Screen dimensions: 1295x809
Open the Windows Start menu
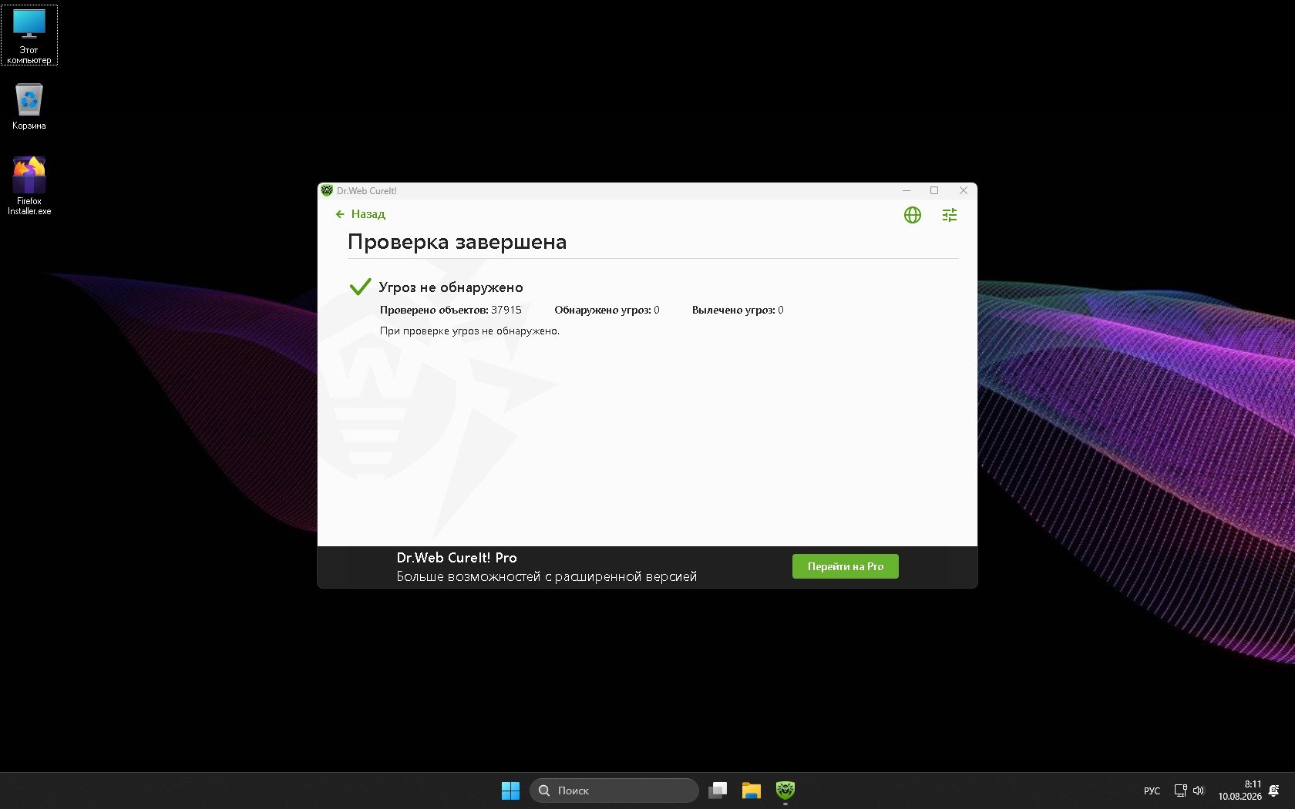[510, 791]
